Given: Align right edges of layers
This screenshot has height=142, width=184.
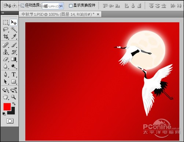Looking at the screenshot, I should (x=139, y=6).
